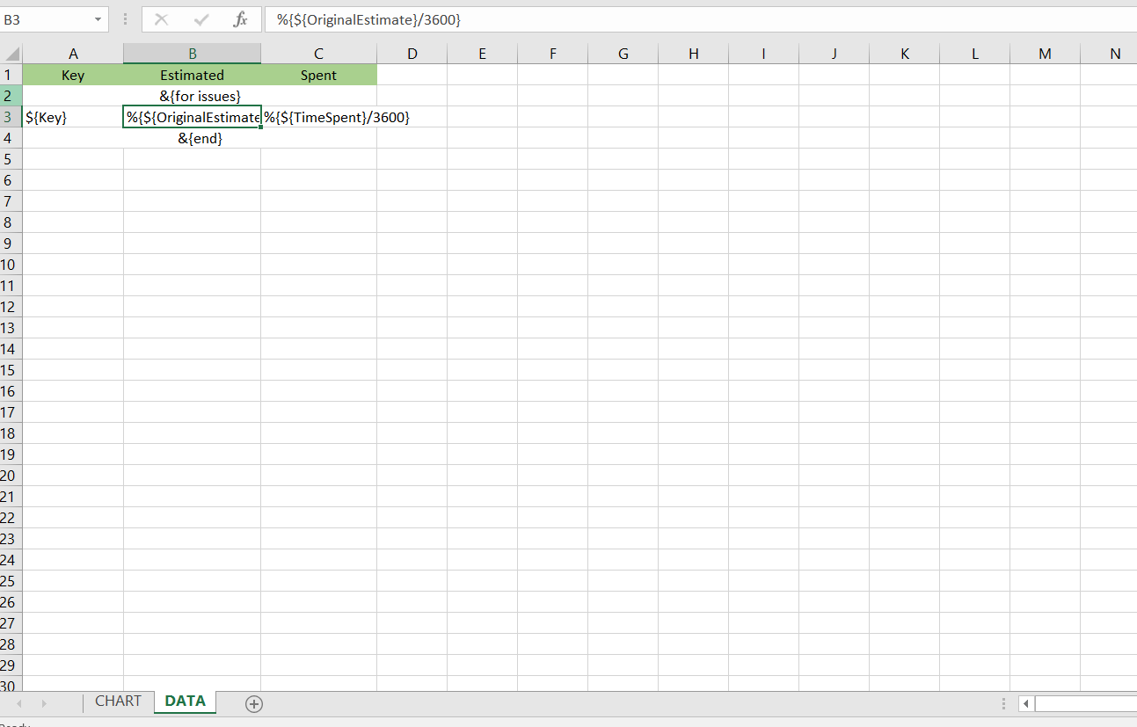Image resolution: width=1137 pixels, height=727 pixels.
Task: Select column J header
Action: click(x=834, y=54)
